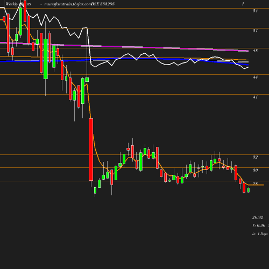The image size is (269, 269).
Task: Select the 51 price axis label
Action: 255,31
